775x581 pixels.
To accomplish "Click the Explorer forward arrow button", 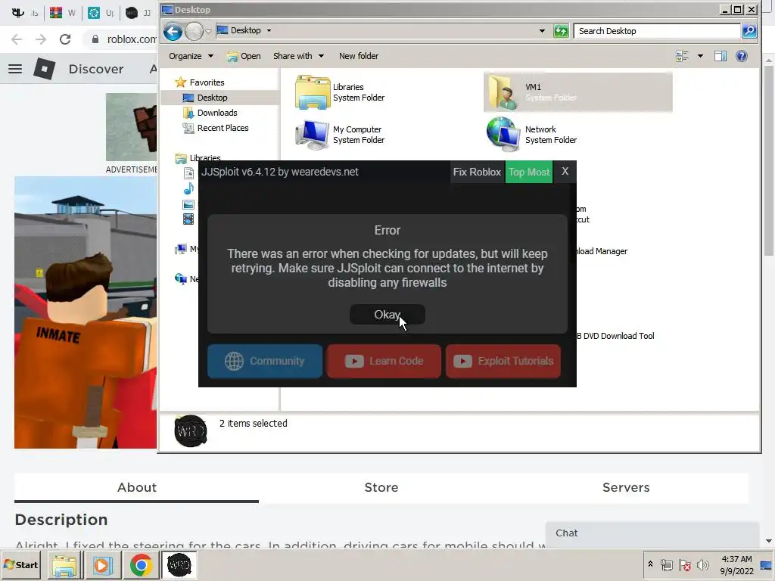I will (x=194, y=31).
